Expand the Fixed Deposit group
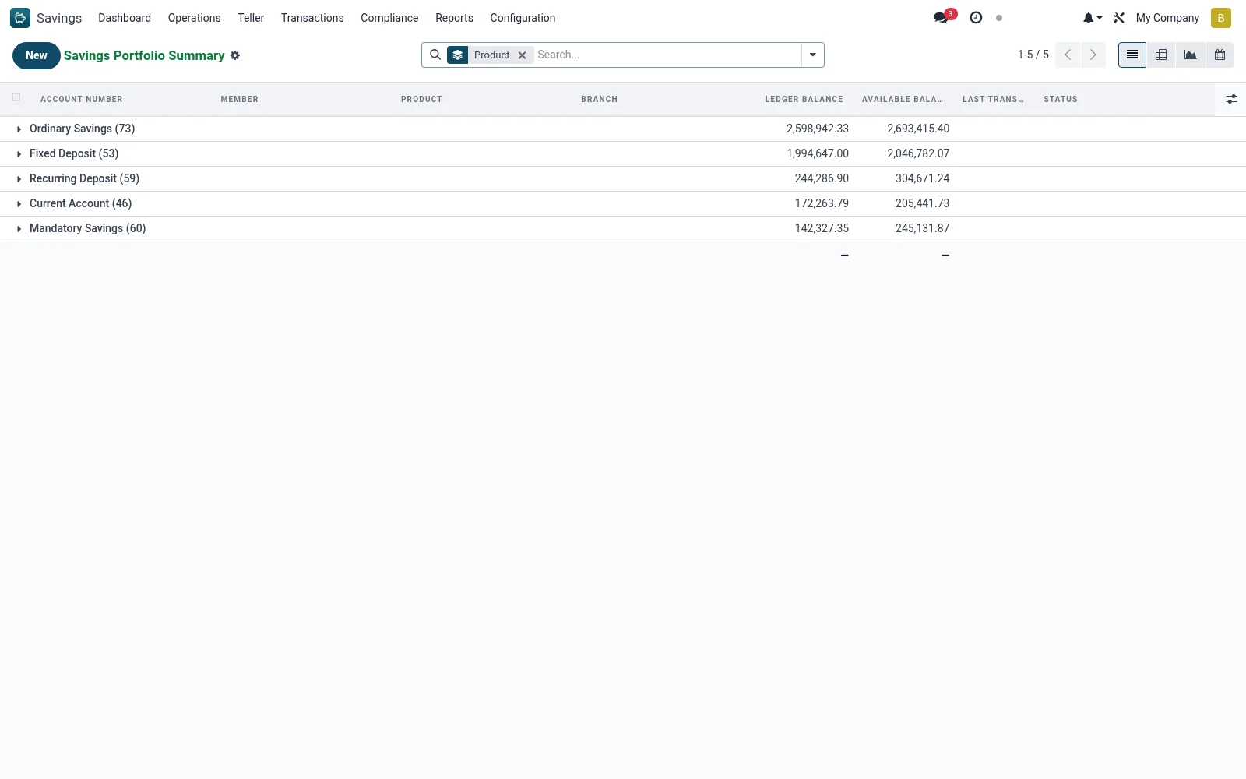1246x779 pixels. click(74, 153)
